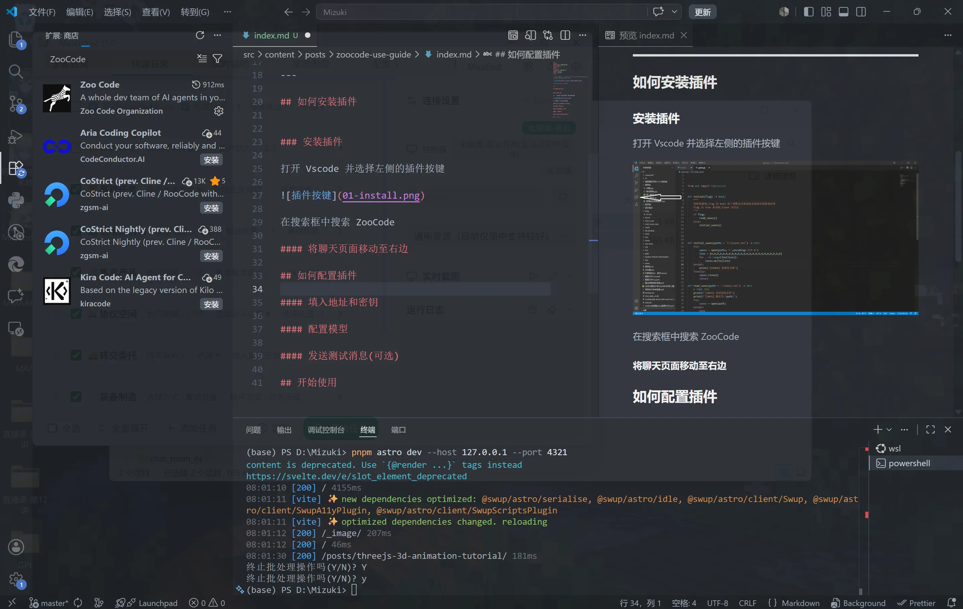Open the Remote Explorer view icon
This screenshot has height=609, width=963.
pos(16,329)
